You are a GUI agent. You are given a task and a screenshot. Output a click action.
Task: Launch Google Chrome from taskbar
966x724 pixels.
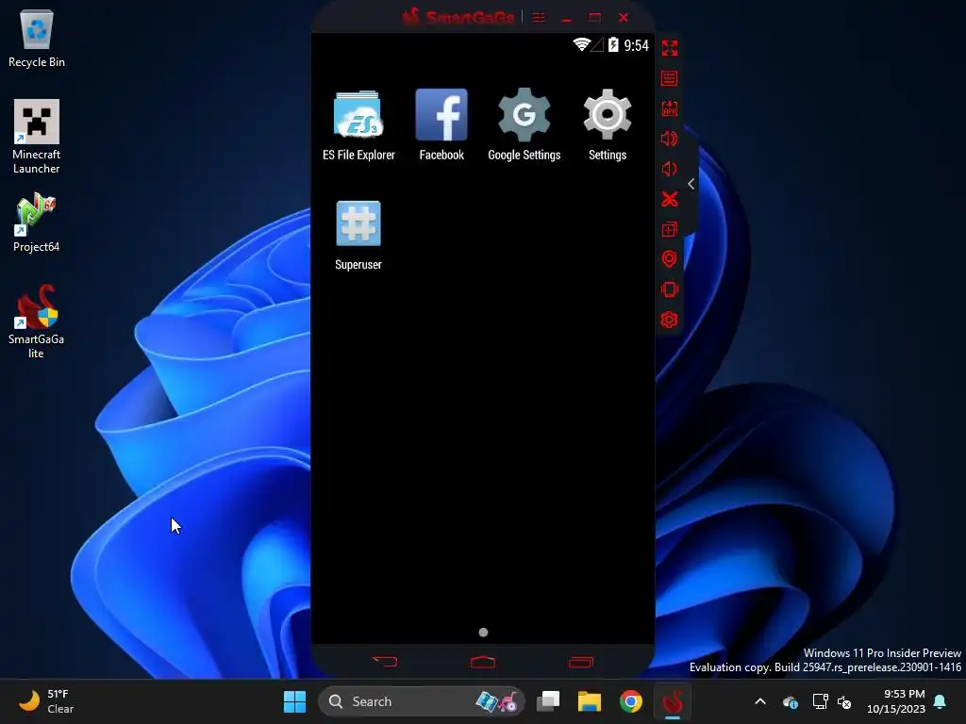[631, 701]
